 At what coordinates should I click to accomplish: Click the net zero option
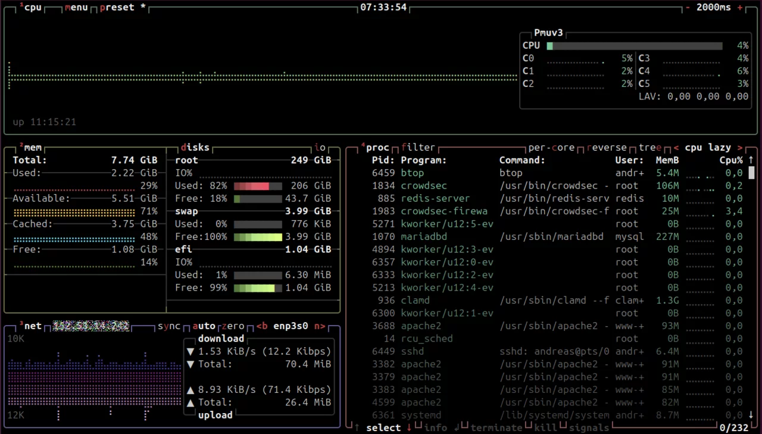tap(233, 326)
